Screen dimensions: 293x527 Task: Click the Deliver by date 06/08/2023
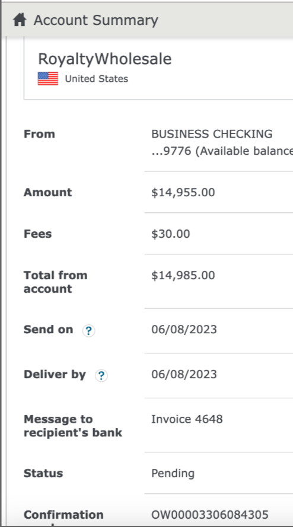(184, 375)
